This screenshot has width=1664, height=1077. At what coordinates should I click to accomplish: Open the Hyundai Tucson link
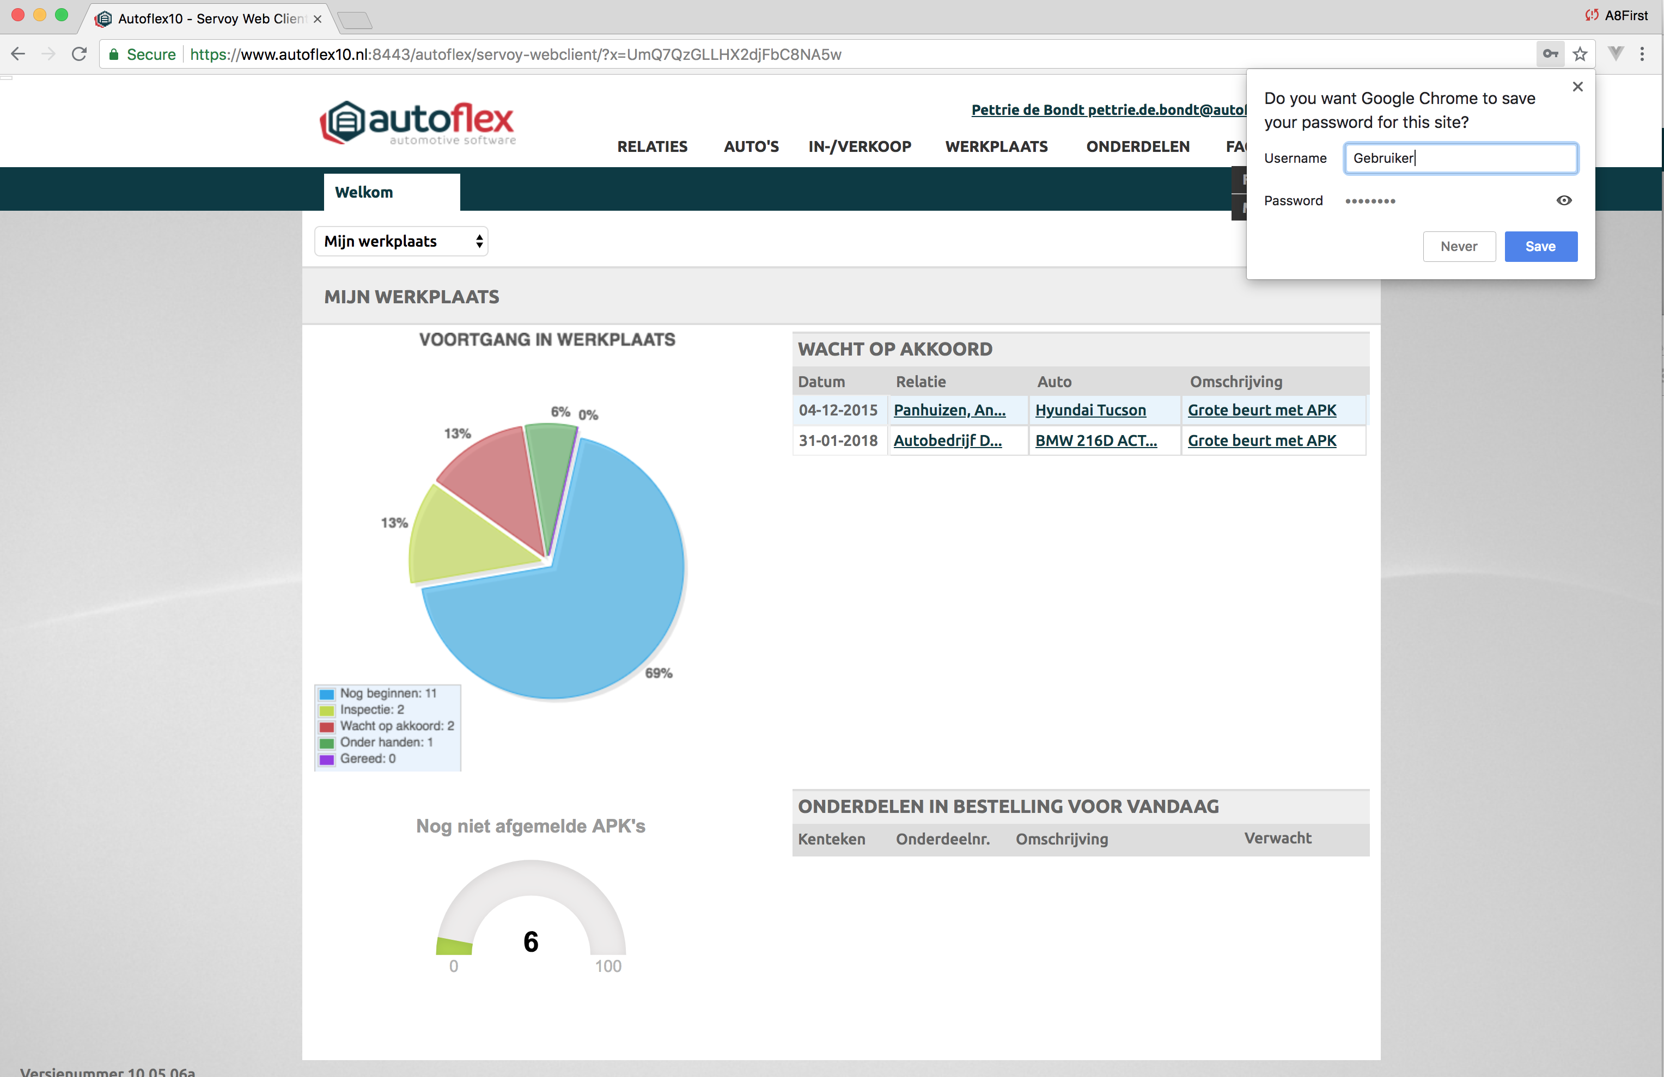1090,410
